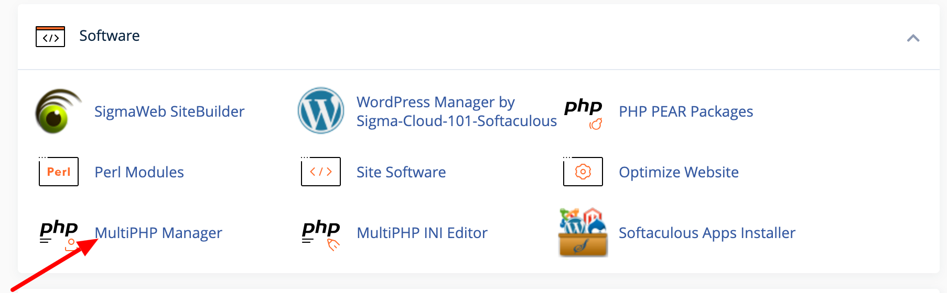Screen dimensions: 947x293
Task: Click the MultiPHP INI Editor php icon
Action: coord(321,234)
